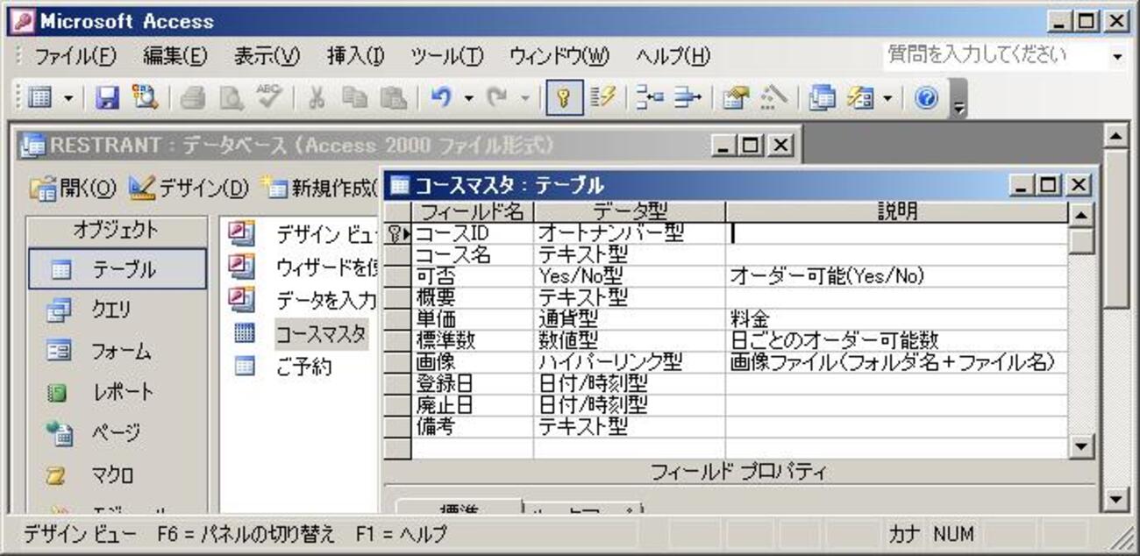Image resolution: width=1140 pixels, height=556 pixels.
Task: Click the row selector for 備考 field
Action: (397, 426)
